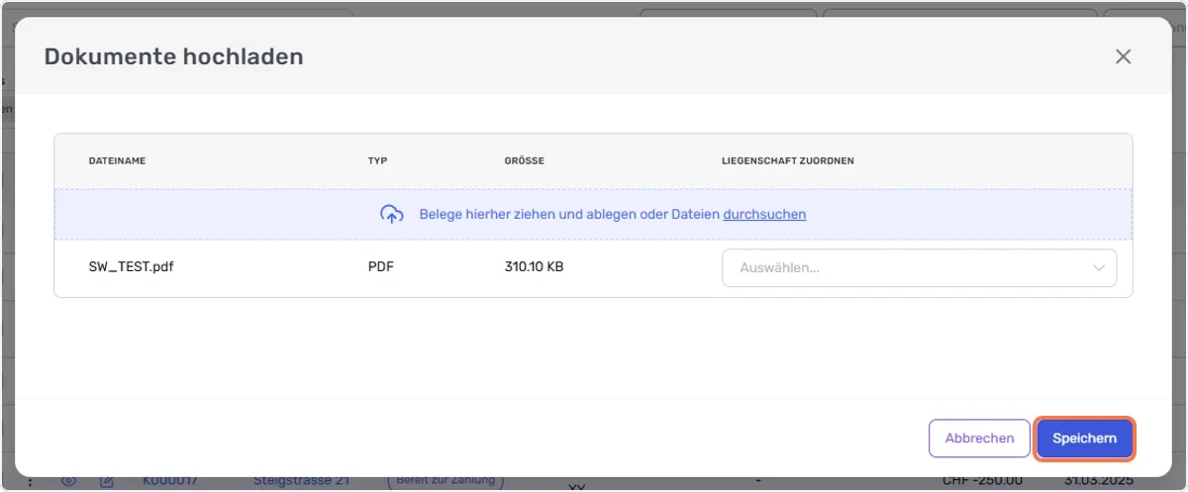Click Steigstrasse 21 in background table
The width and height of the screenshot is (1188, 492).
click(302, 481)
